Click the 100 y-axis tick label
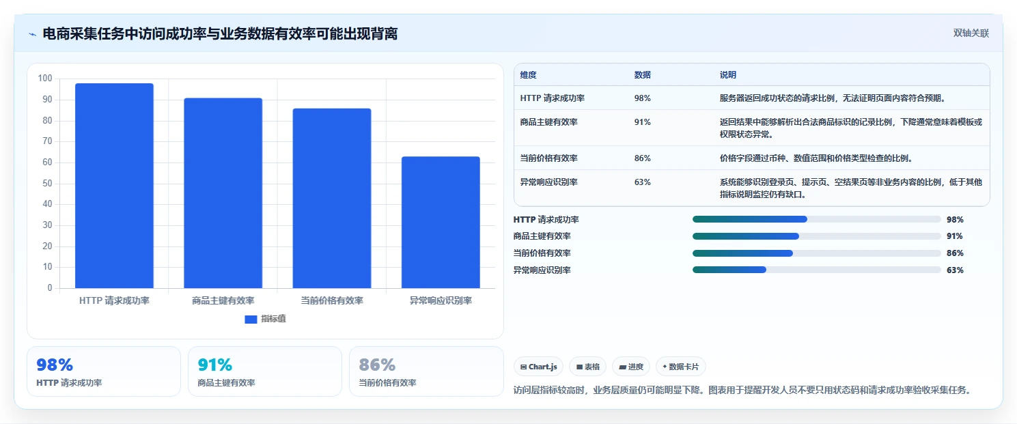Viewport: 1017px width, 424px height. 45,79
